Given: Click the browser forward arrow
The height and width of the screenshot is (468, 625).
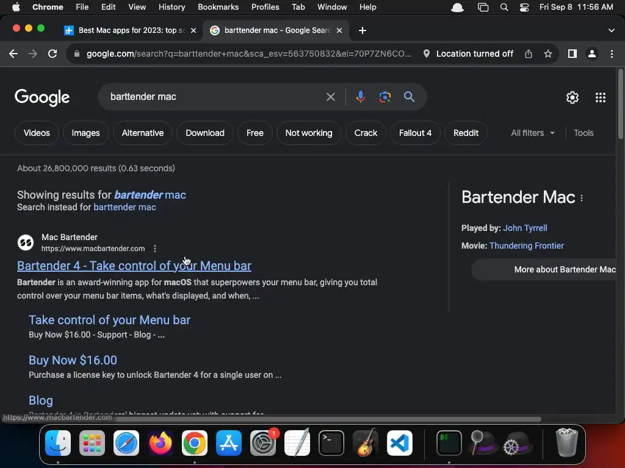Looking at the screenshot, I should [33, 54].
